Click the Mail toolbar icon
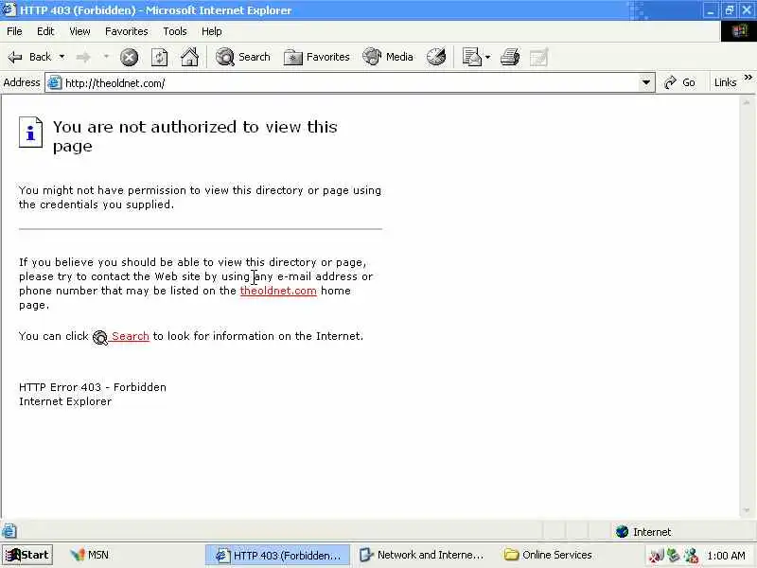The height and width of the screenshot is (568, 757). click(471, 57)
